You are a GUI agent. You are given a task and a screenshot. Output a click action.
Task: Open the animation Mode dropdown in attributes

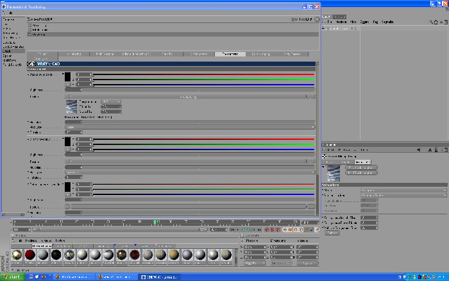403,190
